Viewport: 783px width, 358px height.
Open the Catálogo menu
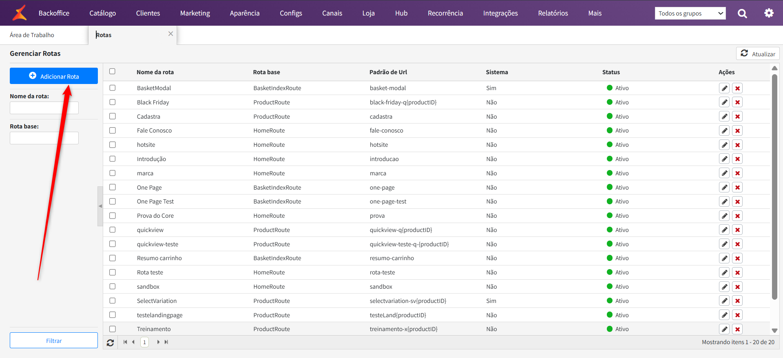[x=103, y=13]
